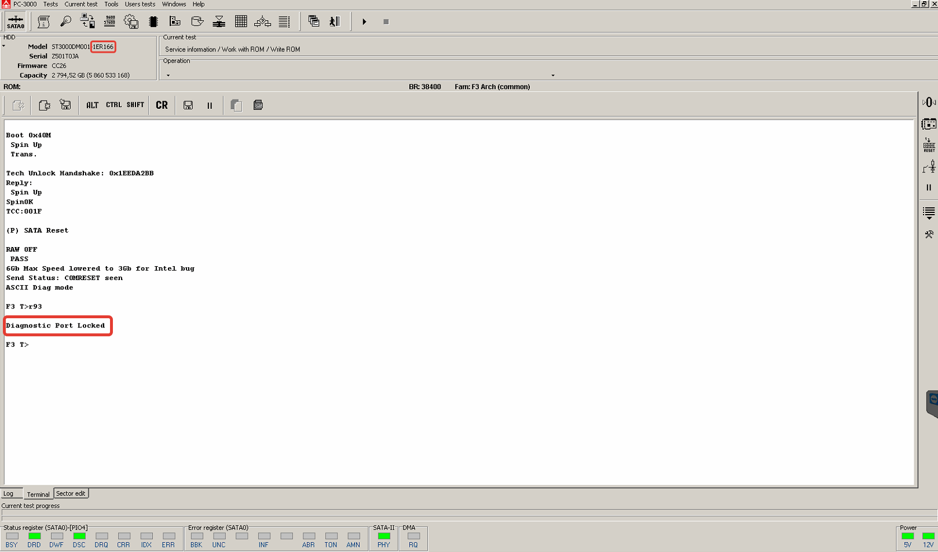Click the magnifier search icon in toolbar
This screenshot has width=938, height=552.
[x=65, y=22]
